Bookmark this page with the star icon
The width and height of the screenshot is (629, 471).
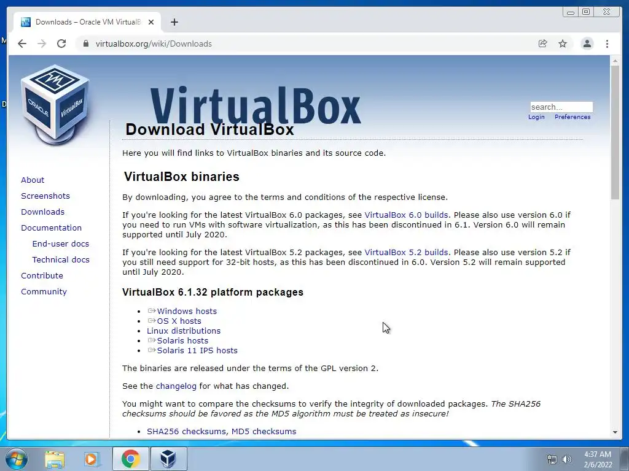pyautogui.click(x=563, y=44)
